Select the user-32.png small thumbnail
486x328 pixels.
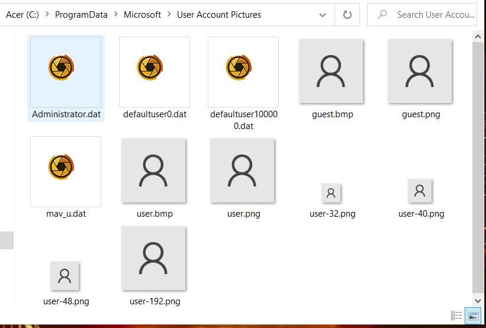(x=331, y=193)
